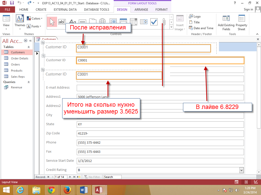Image resolution: width=261 pixels, height=195 pixels.
Task: Select the Customers table
Action: pos(17,52)
